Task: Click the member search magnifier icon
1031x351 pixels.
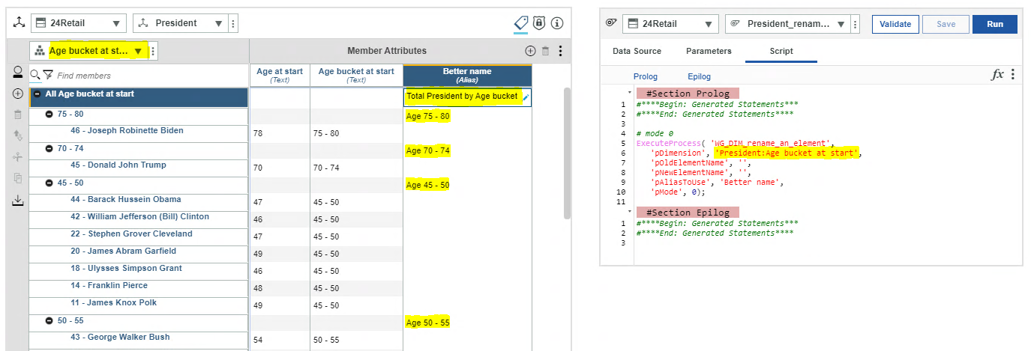Action: pos(34,75)
